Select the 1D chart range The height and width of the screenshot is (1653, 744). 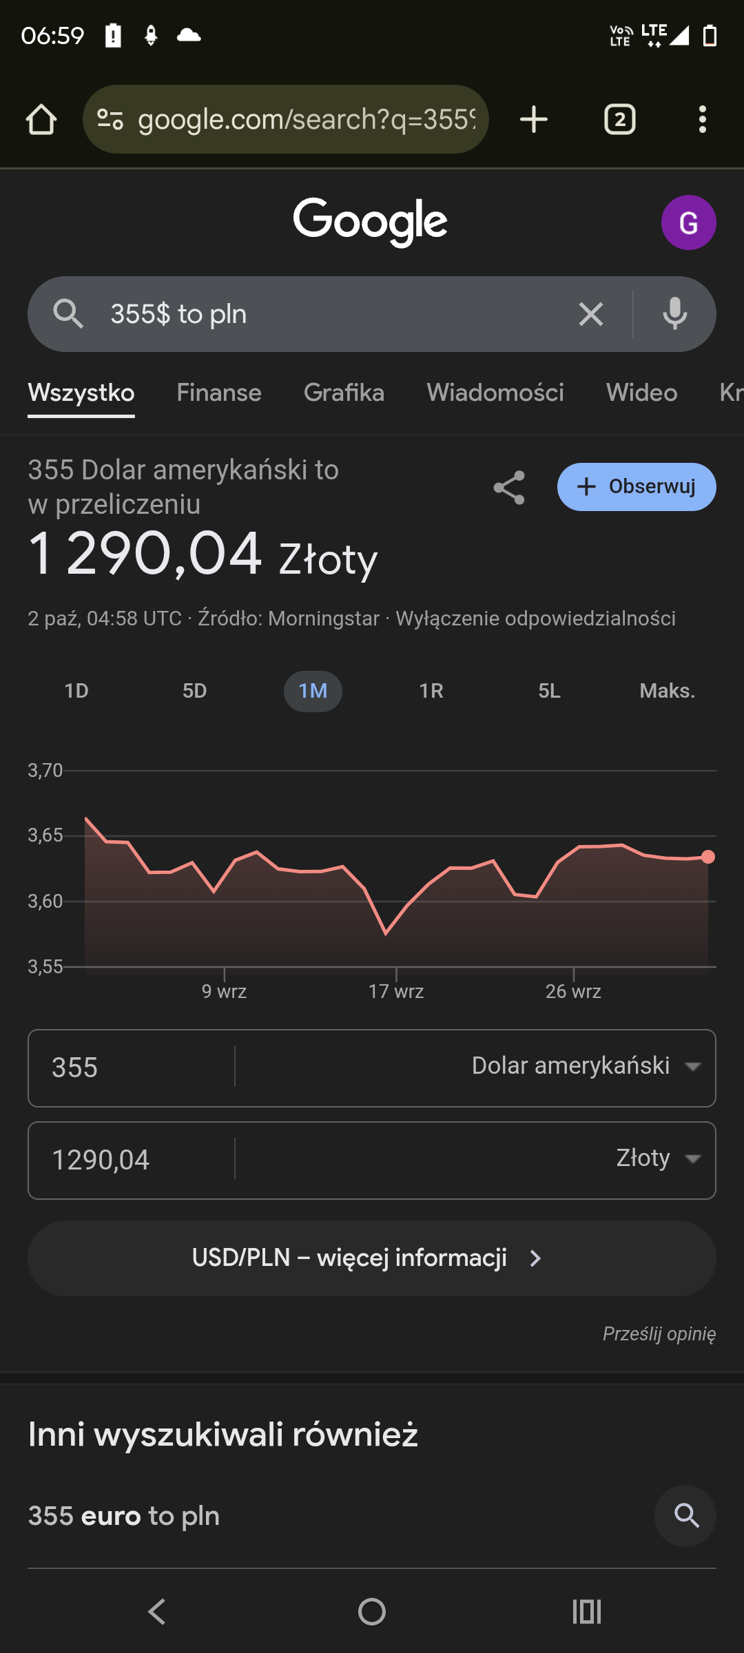[76, 692]
